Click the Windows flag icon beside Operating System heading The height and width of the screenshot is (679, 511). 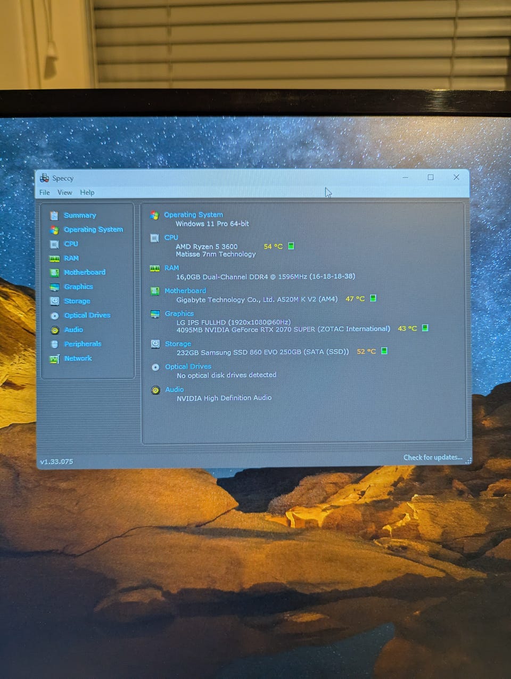point(154,215)
